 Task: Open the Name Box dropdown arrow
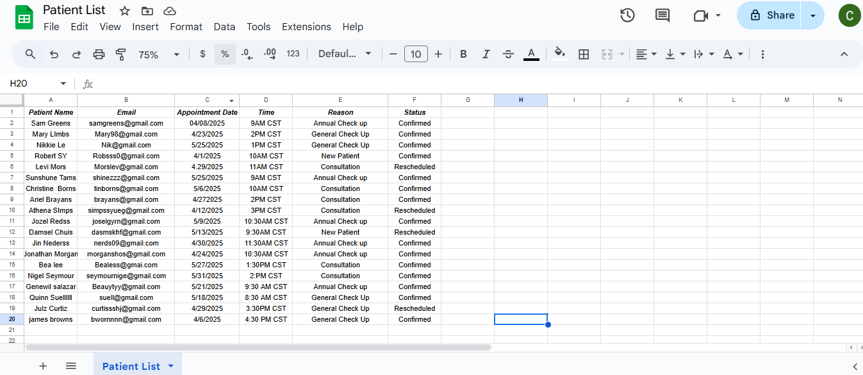(63, 83)
